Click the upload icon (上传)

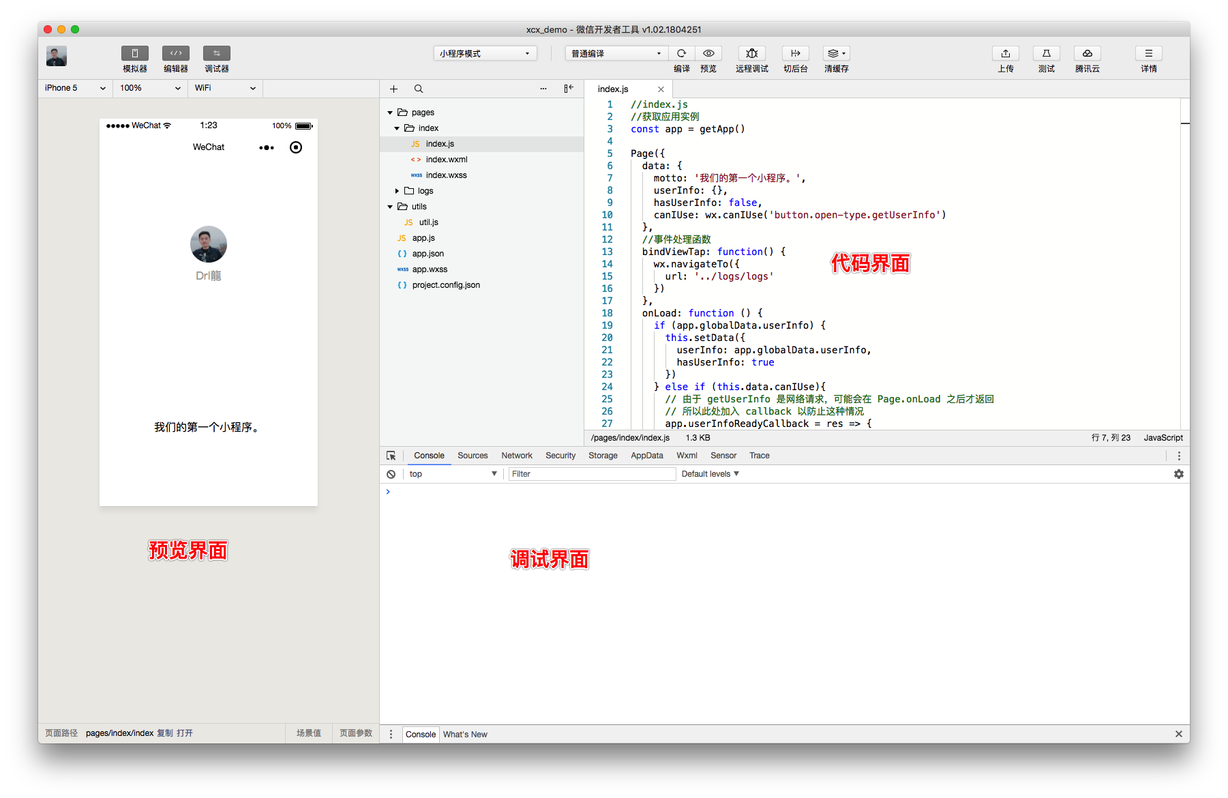[x=1006, y=53]
